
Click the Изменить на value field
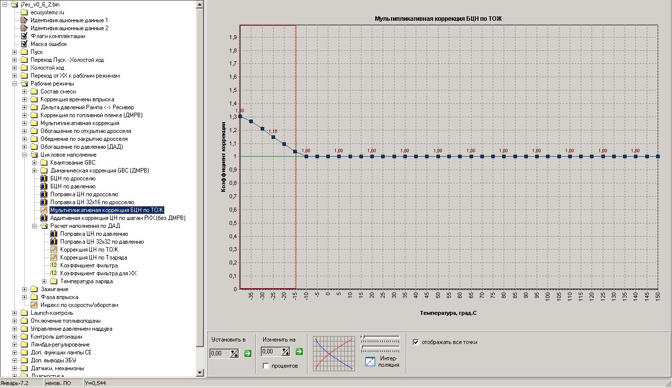(271, 351)
